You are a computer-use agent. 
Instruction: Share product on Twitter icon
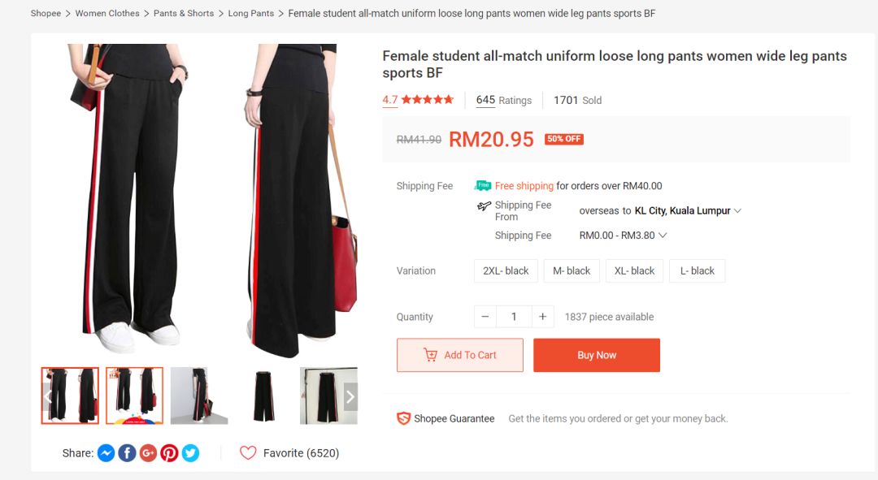tap(190, 453)
